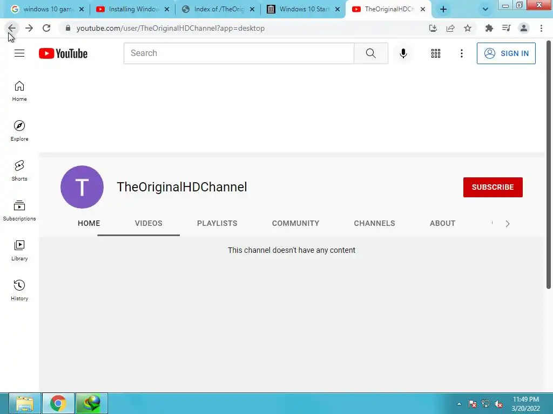Click the taskbar clock showing 11:49 PM
The image size is (553, 414).
click(x=526, y=404)
